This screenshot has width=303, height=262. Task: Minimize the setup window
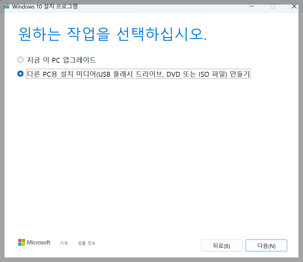tap(252, 6)
